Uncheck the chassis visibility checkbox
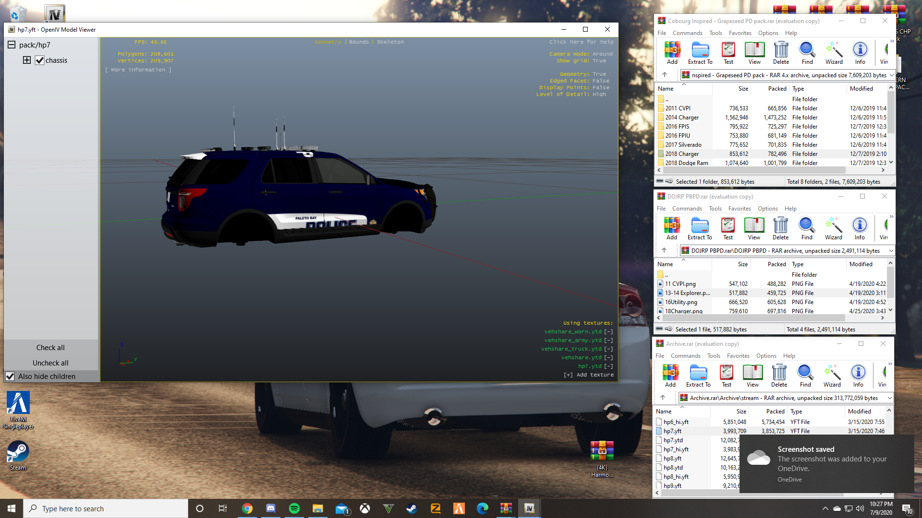This screenshot has width=922, height=518. point(40,60)
